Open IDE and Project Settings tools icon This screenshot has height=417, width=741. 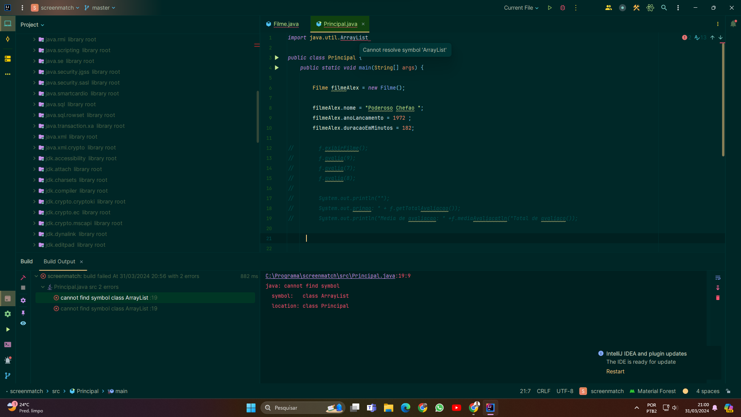pos(636,8)
